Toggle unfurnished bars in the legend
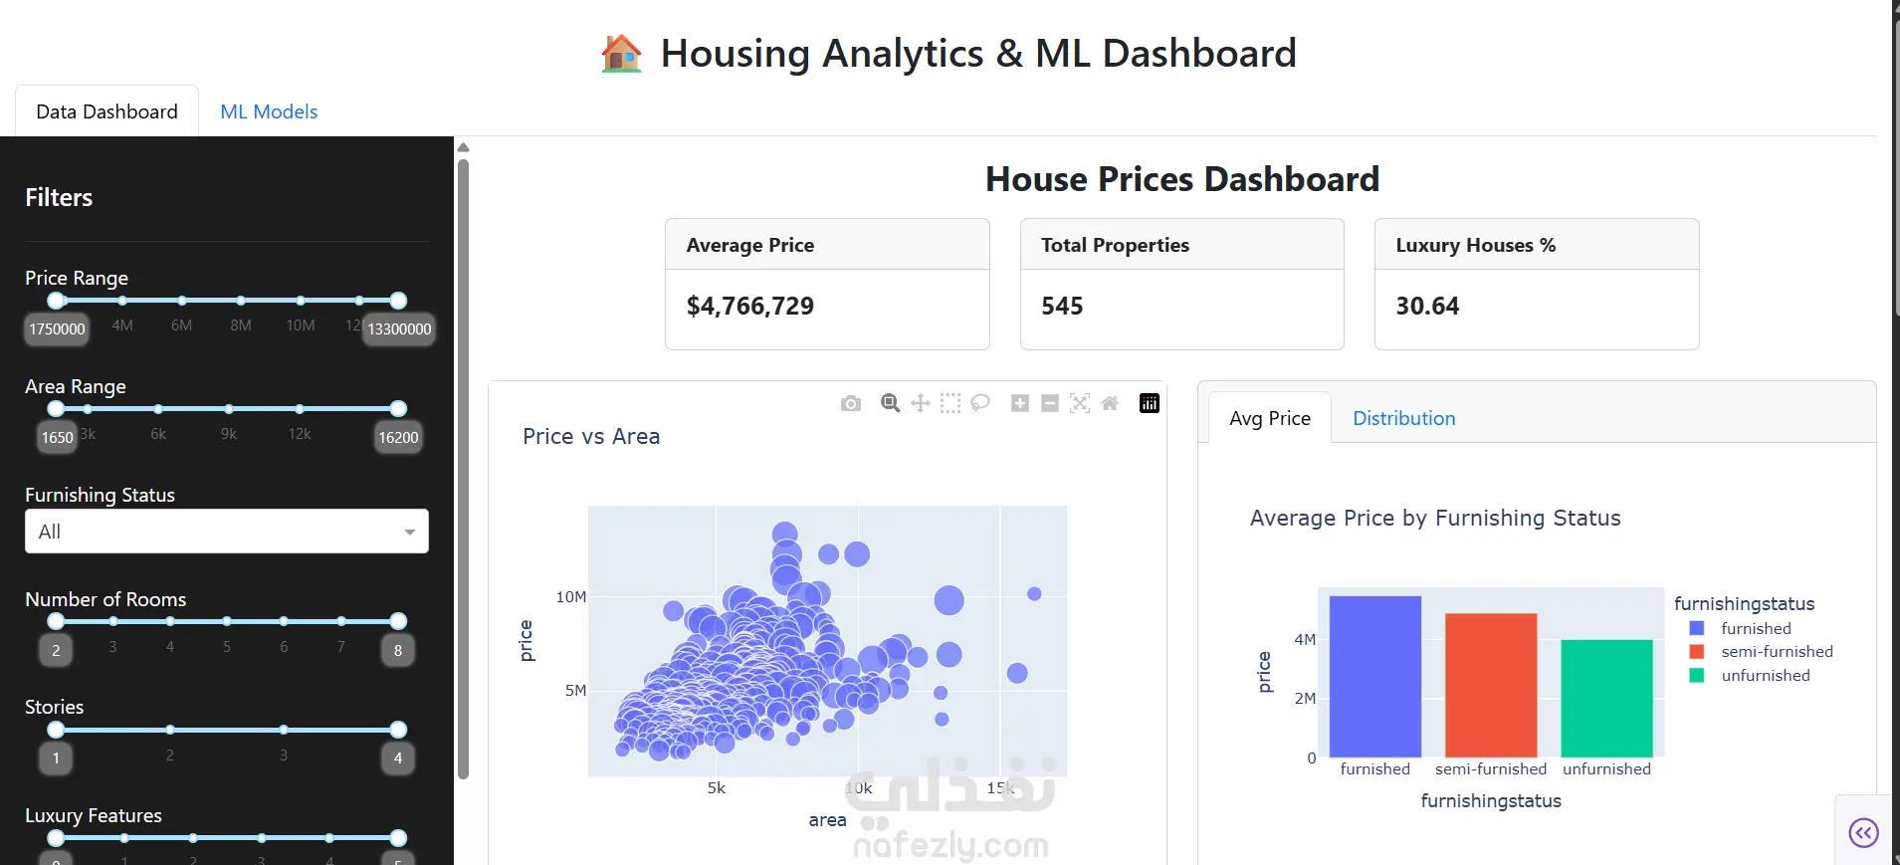 click(x=1765, y=676)
